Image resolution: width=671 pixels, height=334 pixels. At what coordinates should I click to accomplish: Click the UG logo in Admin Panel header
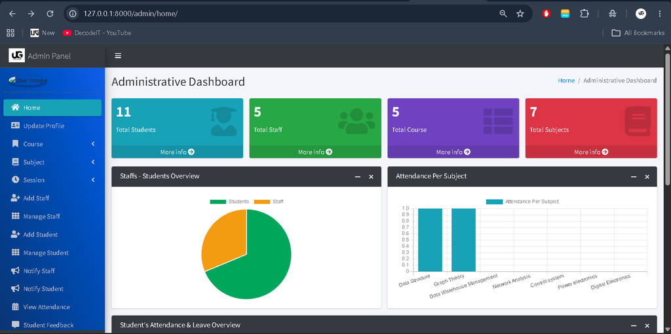pos(16,56)
